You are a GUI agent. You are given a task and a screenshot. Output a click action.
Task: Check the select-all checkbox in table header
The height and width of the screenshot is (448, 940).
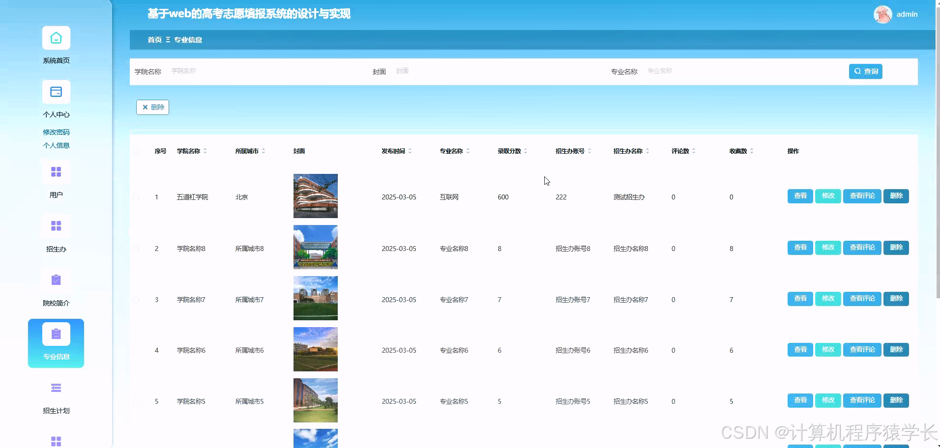click(x=137, y=151)
